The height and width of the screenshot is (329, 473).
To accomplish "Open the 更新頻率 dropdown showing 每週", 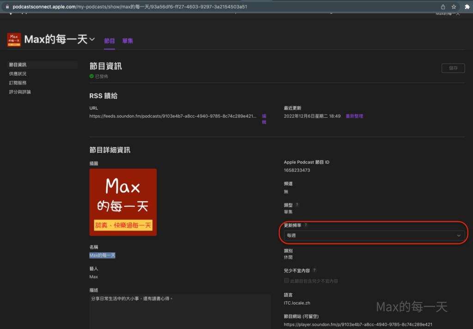I will tap(374, 235).
